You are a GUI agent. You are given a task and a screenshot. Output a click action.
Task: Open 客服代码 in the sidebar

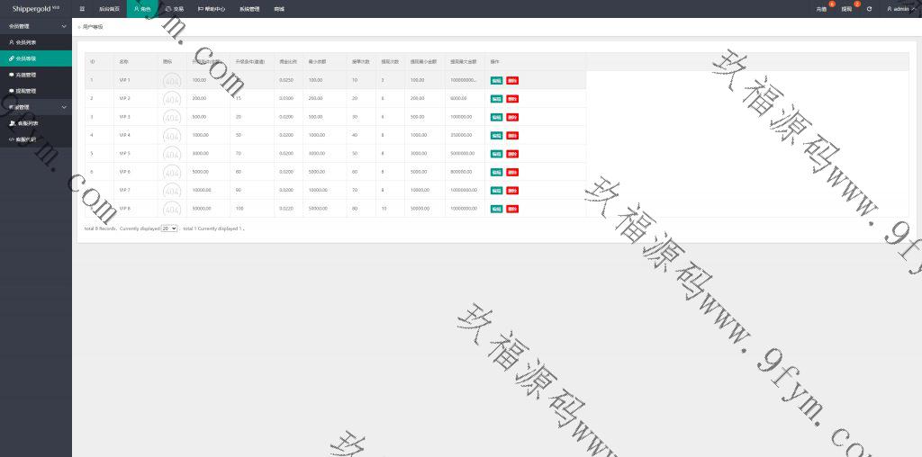pyautogui.click(x=27, y=139)
